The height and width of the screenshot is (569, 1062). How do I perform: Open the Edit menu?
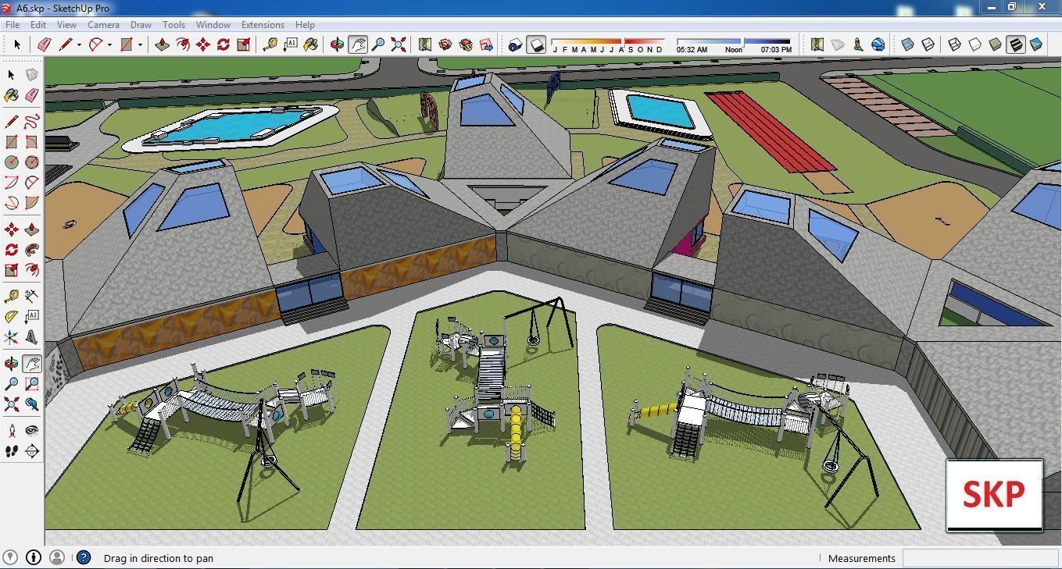point(38,24)
